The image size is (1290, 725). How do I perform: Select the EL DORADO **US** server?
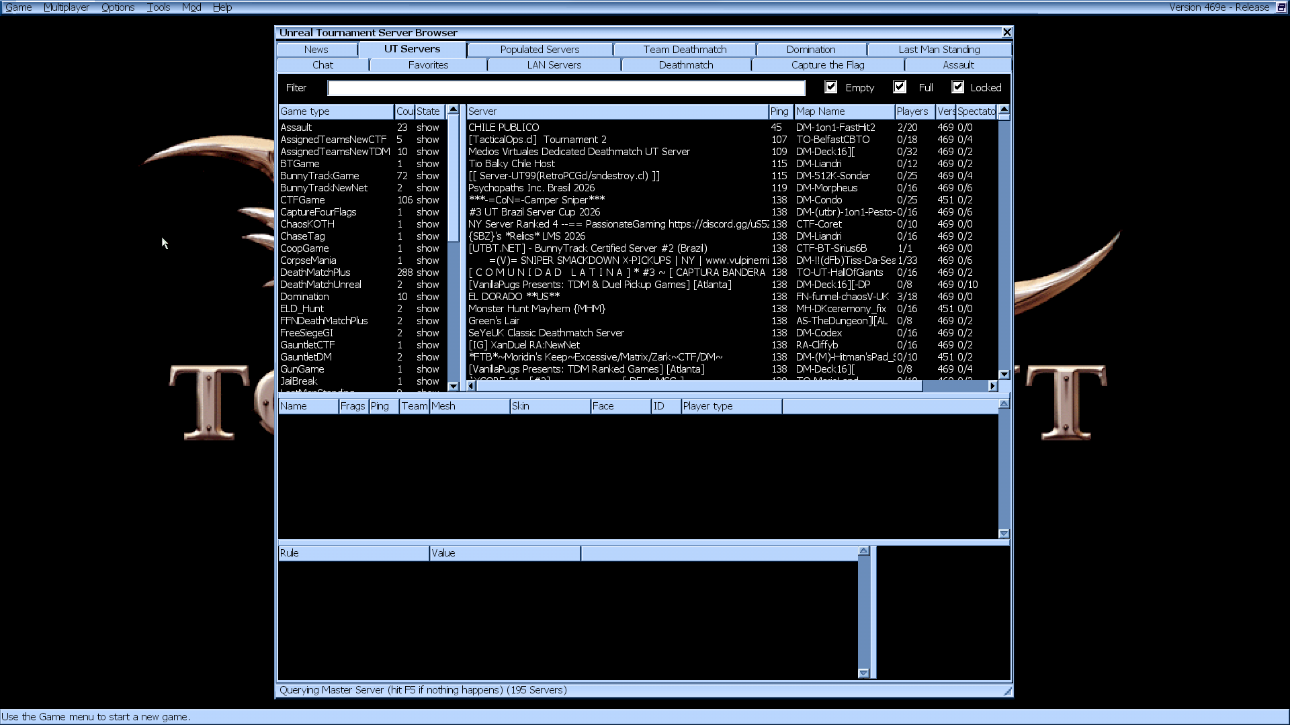pos(732,297)
